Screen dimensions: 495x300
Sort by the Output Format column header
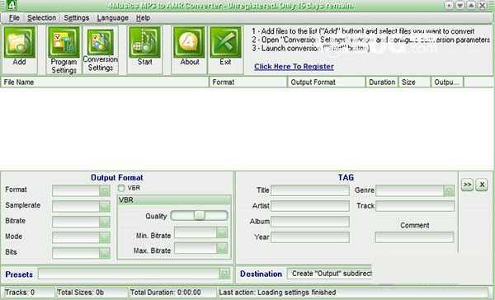(x=327, y=82)
